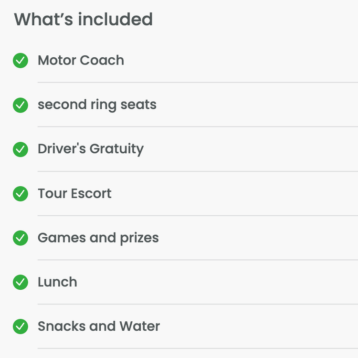358x358 pixels.
Task: Click the Motor Coach text label
Action: click(x=81, y=60)
